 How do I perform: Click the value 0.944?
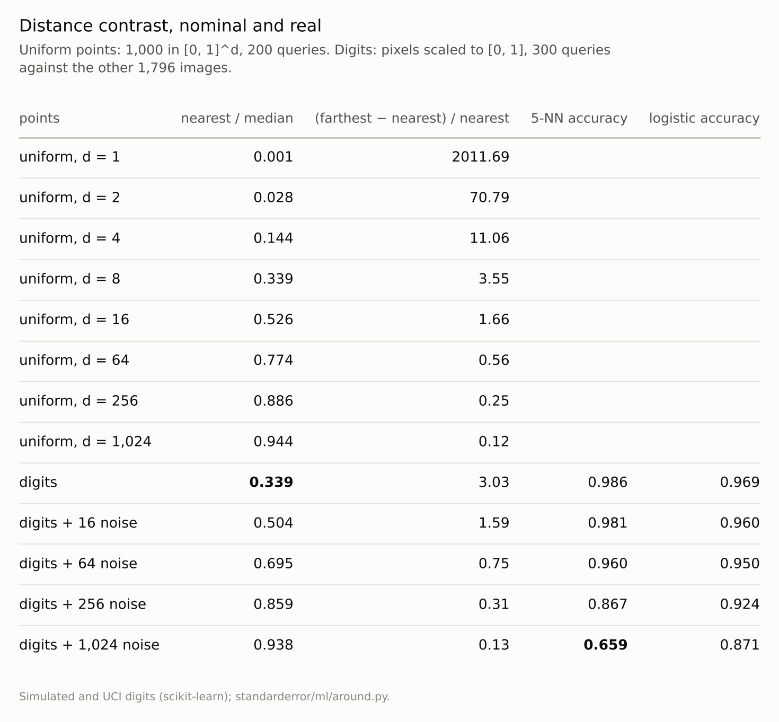(x=273, y=442)
